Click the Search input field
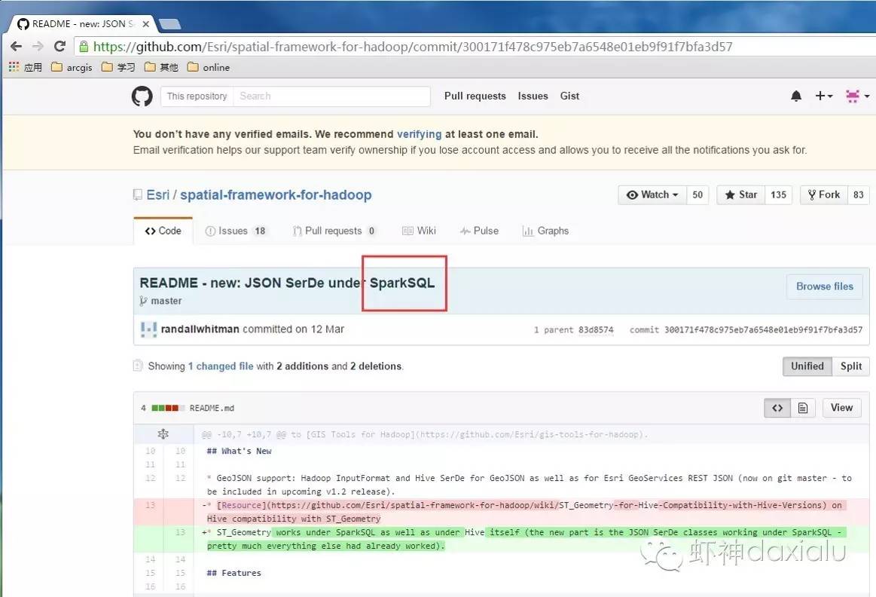Image resolution: width=876 pixels, height=597 pixels. click(x=332, y=96)
